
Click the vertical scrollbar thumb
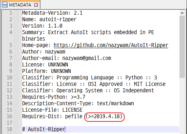pos(182,47)
